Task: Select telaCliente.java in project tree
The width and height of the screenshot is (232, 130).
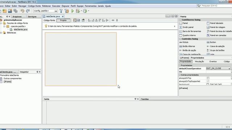Action: (20, 30)
